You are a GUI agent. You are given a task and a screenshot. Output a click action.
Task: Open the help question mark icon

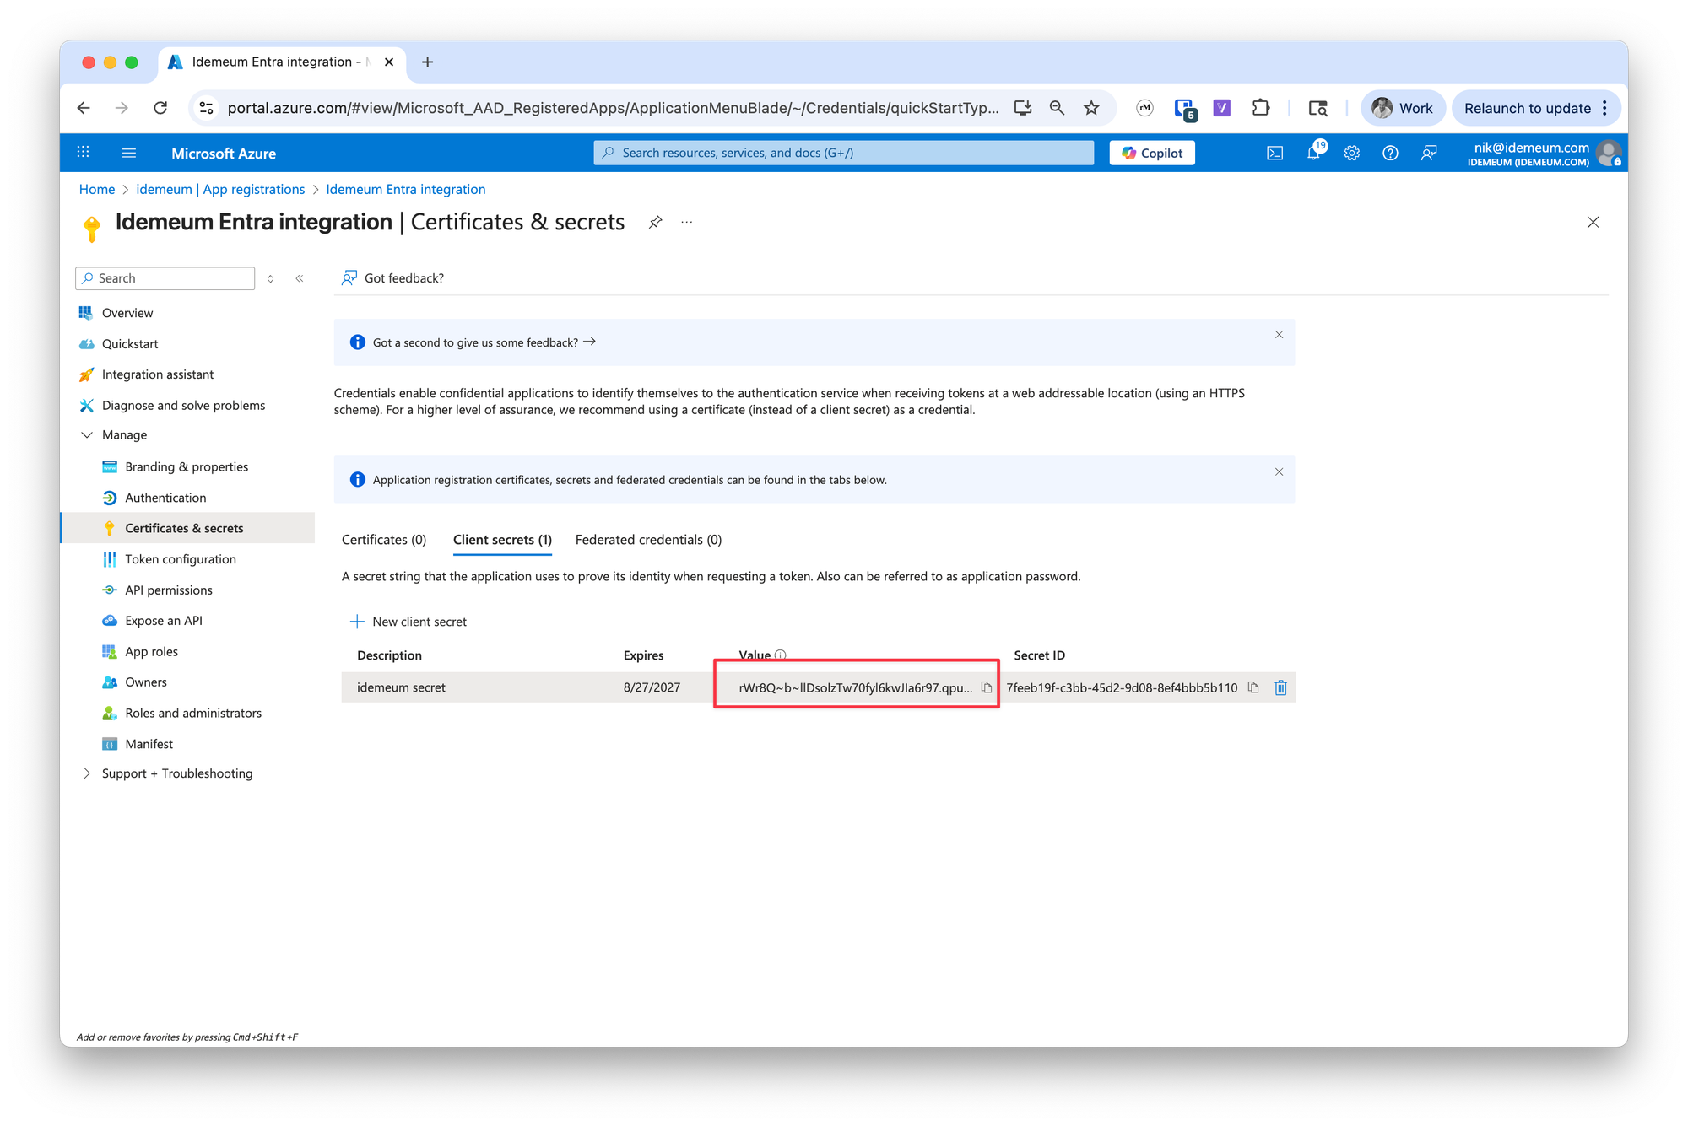pyautogui.click(x=1390, y=153)
